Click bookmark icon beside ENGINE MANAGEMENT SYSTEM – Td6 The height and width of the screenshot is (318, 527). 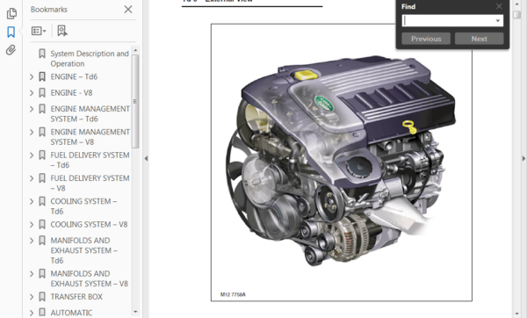[42, 109]
